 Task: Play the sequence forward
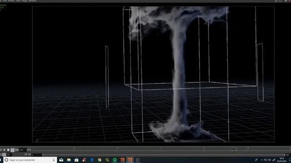point(17,150)
